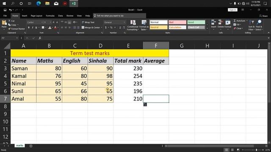The height and width of the screenshot is (152, 271).
Task: Click the Insert Function fx icon
Action: coord(40,38)
